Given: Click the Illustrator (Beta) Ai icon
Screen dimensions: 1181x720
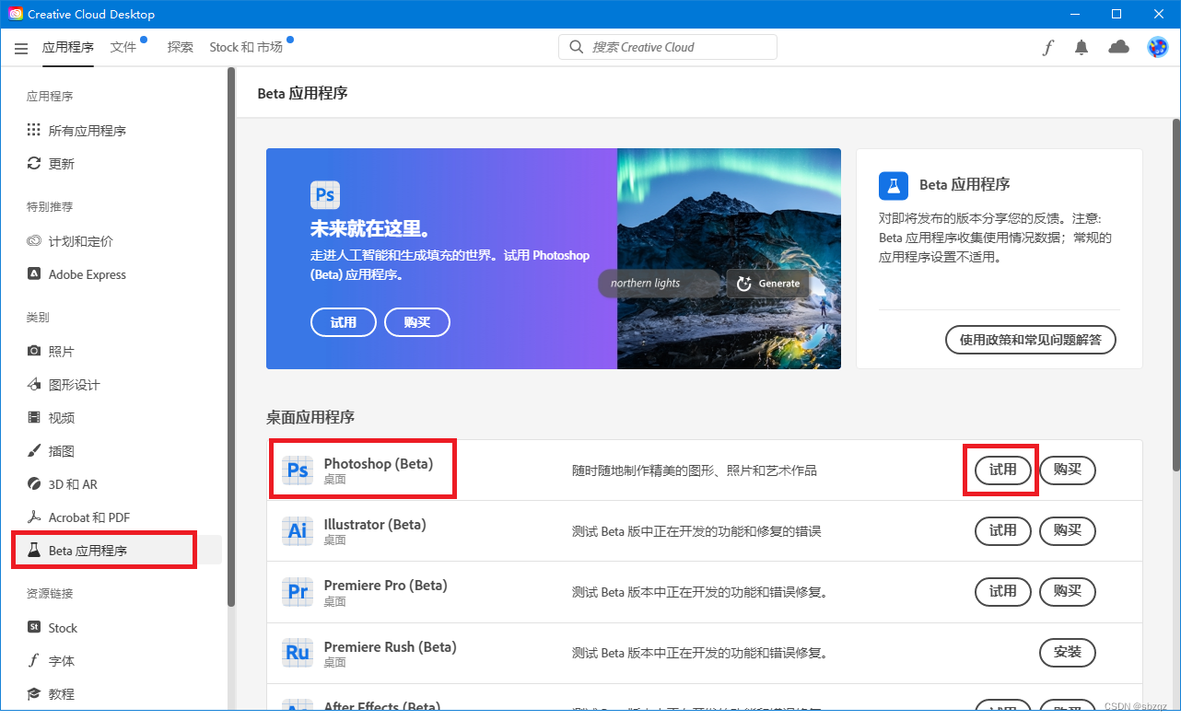Looking at the screenshot, I should tap(298, 531).
